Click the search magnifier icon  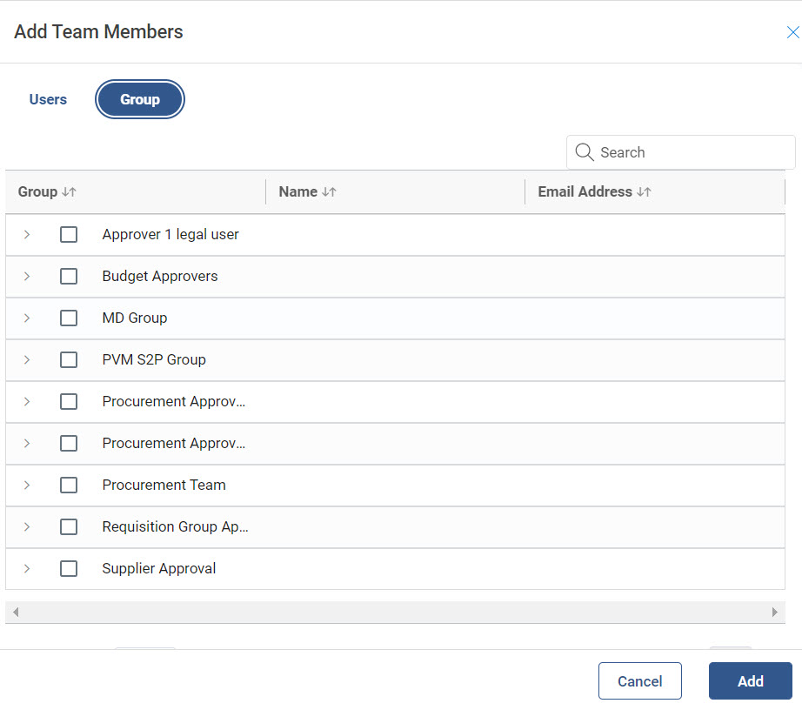click(x=585, y=152)
